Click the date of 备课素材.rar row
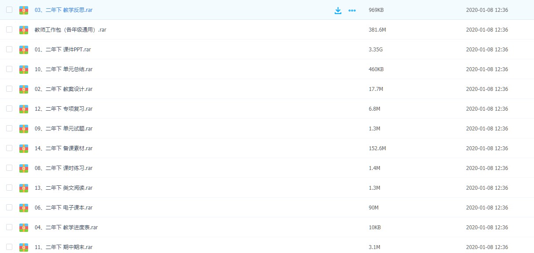The image size is (534, 253). 487,148
